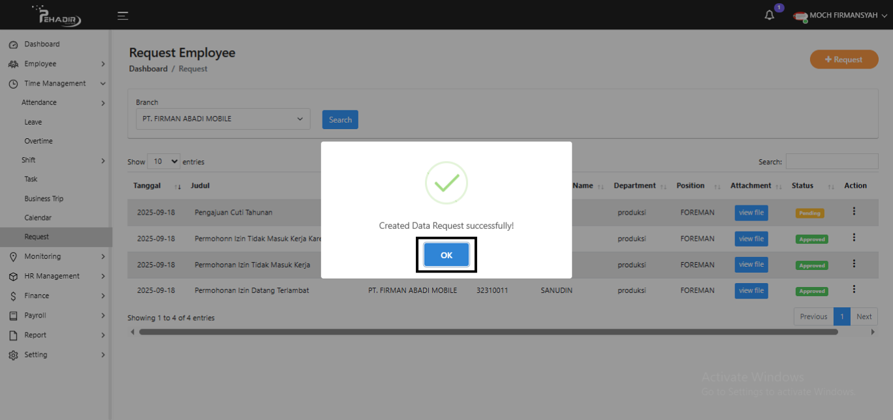Image resolution: width=893 pixels, height=420 pixels.
Task: Click the Payroll sidebar icon
Action: tap(13, 316)
